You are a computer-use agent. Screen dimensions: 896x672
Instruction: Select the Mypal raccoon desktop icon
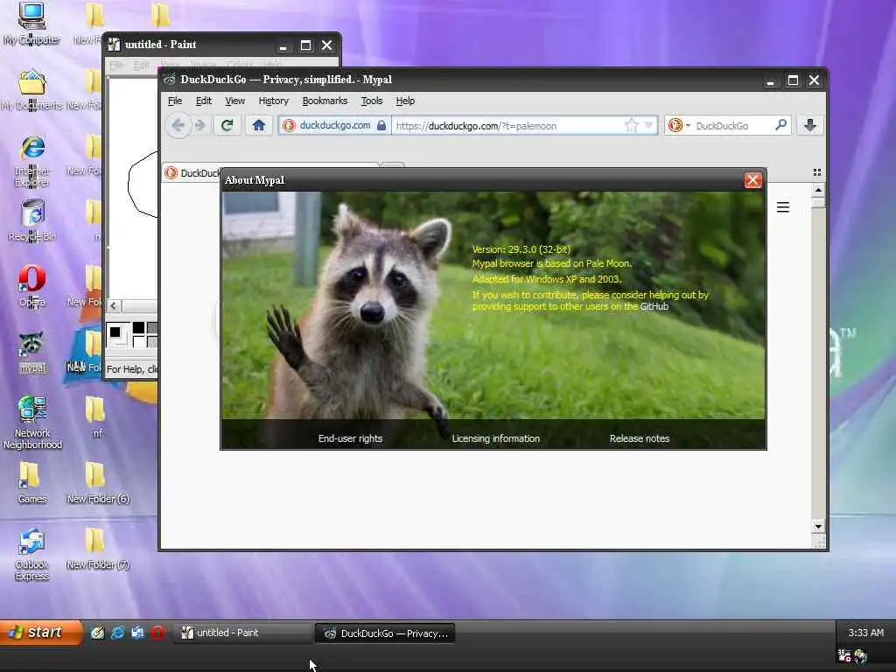click(32, 352)
